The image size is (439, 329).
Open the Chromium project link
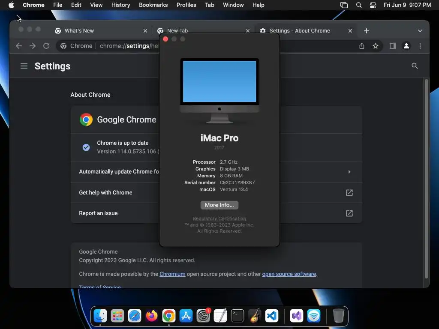click(x=172, y=274)
